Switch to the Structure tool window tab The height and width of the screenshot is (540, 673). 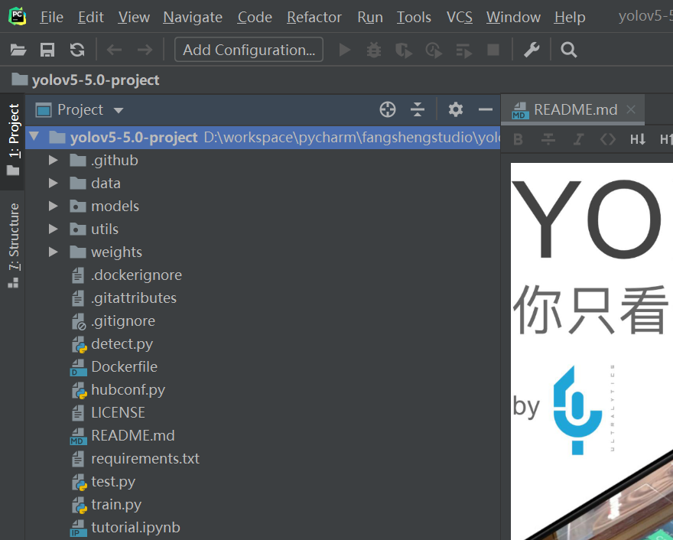click(x=14, y=245)
